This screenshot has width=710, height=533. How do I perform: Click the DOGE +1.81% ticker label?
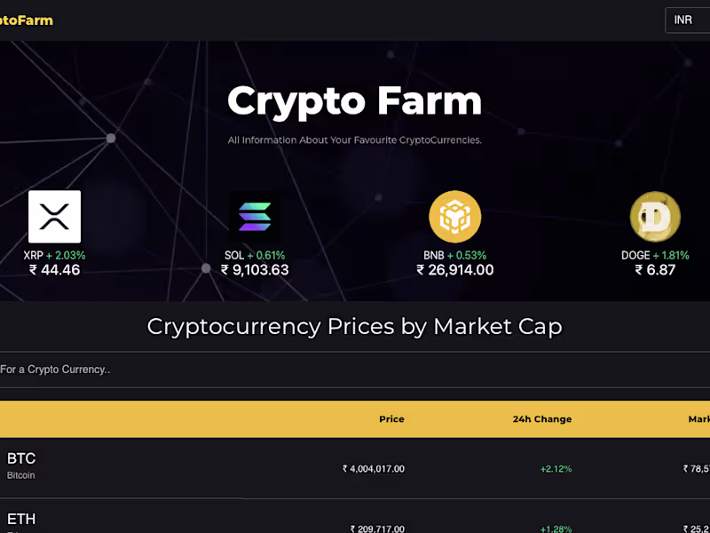tap(655, 255)
